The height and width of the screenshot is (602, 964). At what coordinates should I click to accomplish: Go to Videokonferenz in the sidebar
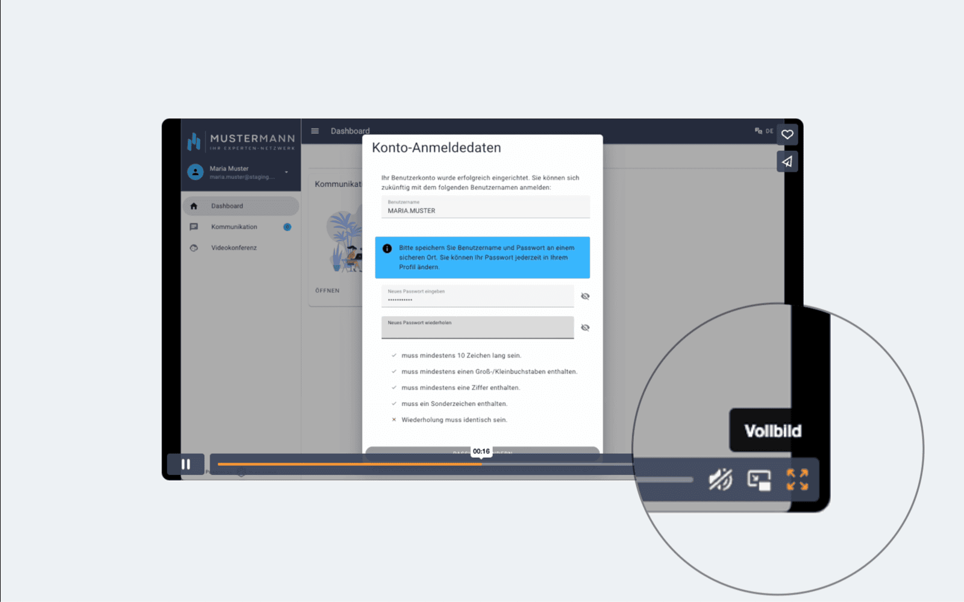[234, 248]
